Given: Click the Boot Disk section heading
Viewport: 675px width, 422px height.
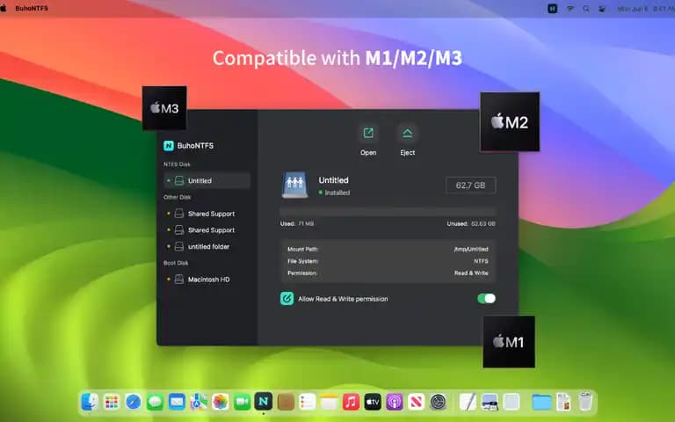Looking at the screenshot, I should pos(176,263).
